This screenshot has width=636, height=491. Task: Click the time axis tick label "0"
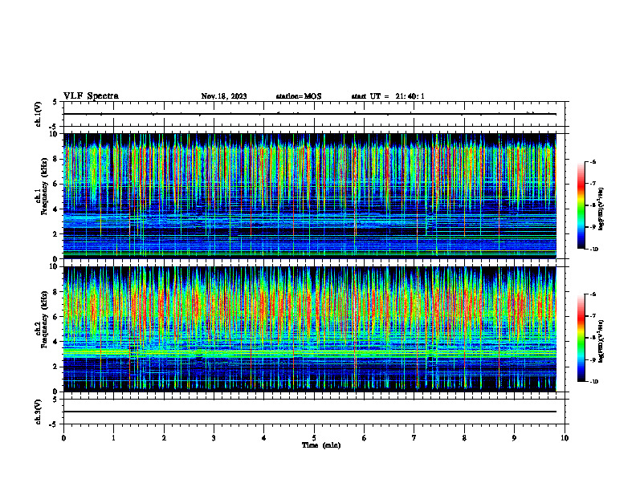(x=63, y=438)
